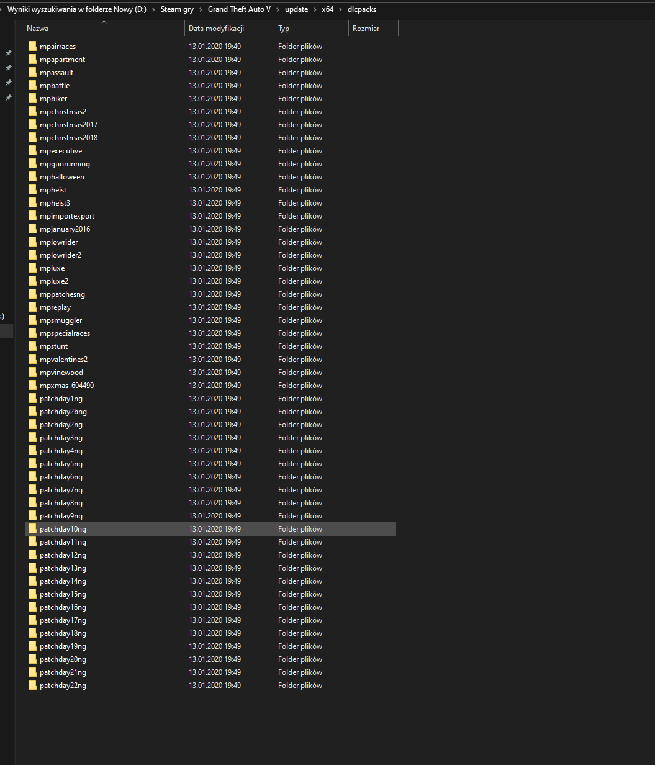
Task: Open the mpgunrunning folder icon
Action: [x=32, y=163]
